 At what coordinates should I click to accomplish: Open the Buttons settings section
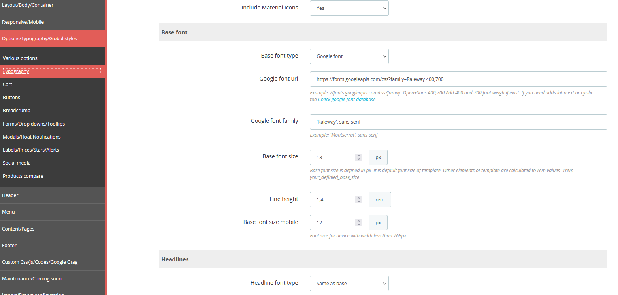11,97
